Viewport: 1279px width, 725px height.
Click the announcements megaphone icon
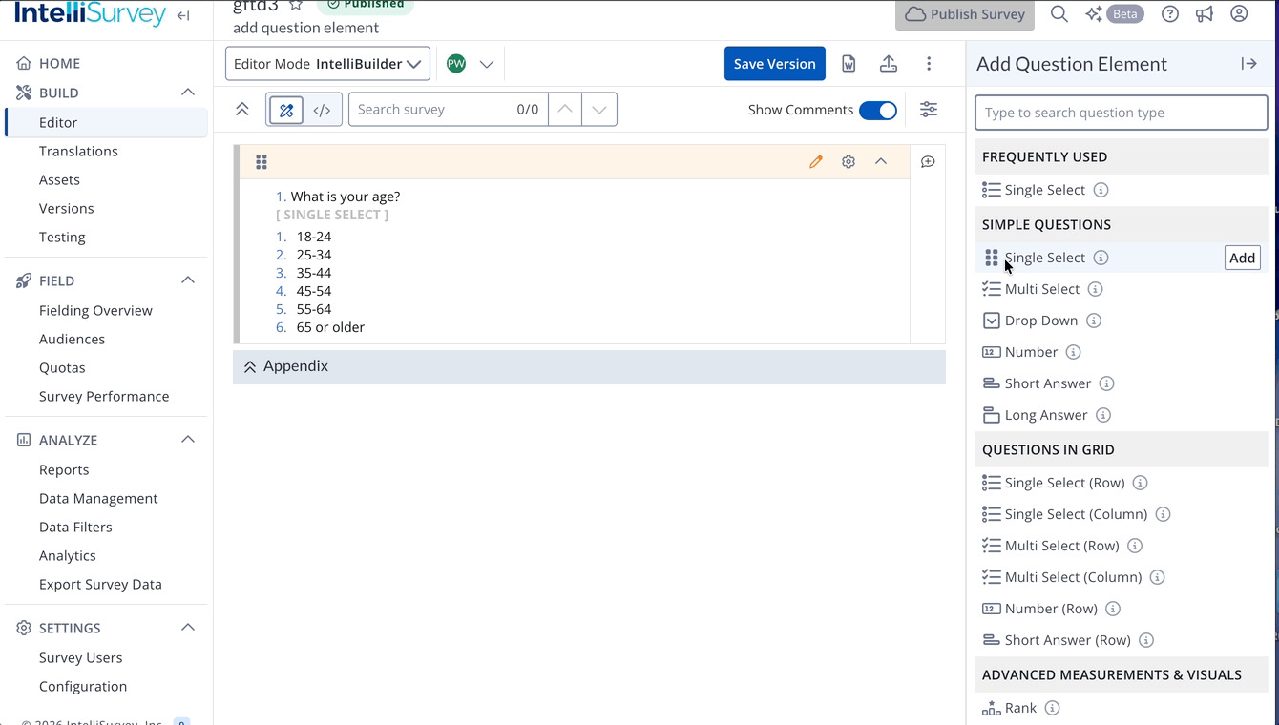1205,14
